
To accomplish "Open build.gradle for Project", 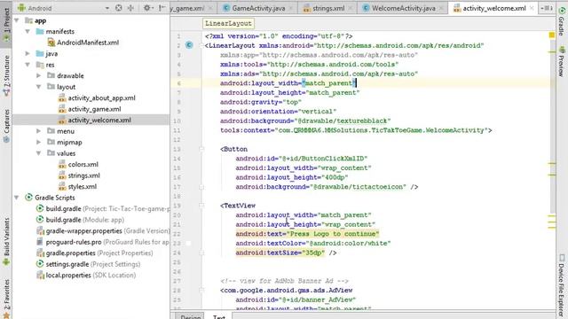I will click(x=103, y=209).
